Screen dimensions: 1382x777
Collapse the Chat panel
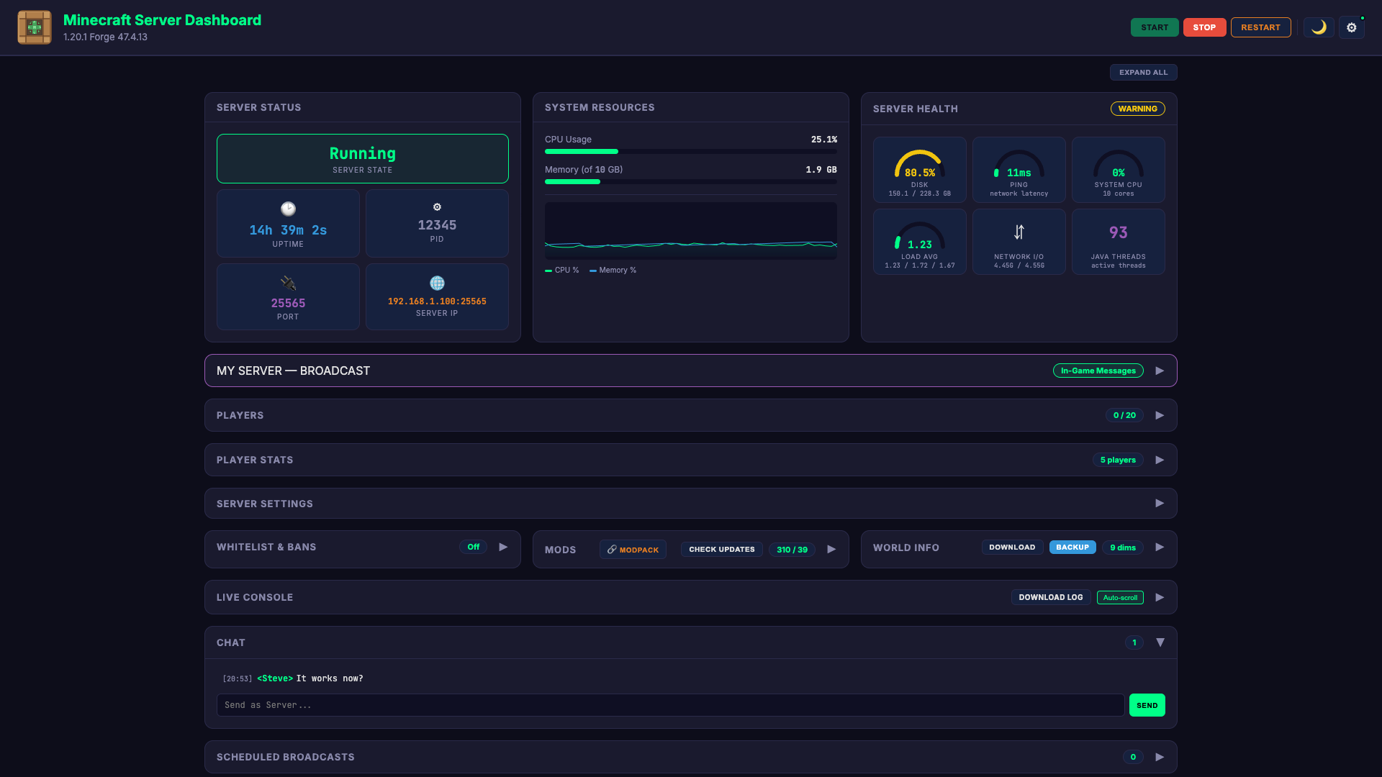click(1160, 642)
